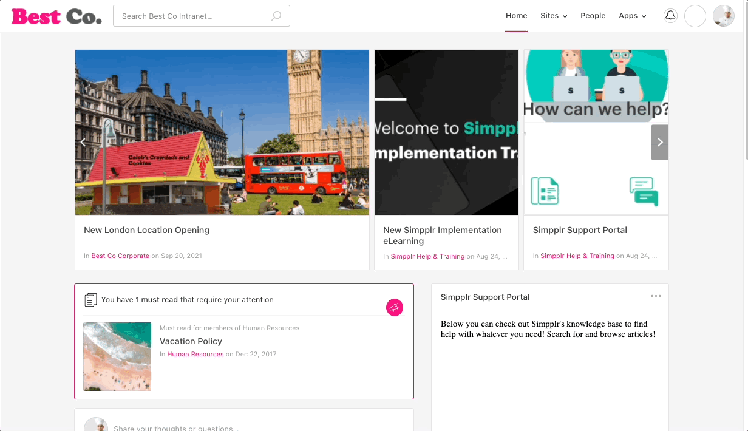Viewport: 748px width, 431px height.
Task: Open Simpplr Support Portal tile options menu
Action: [x=656, y=296]
